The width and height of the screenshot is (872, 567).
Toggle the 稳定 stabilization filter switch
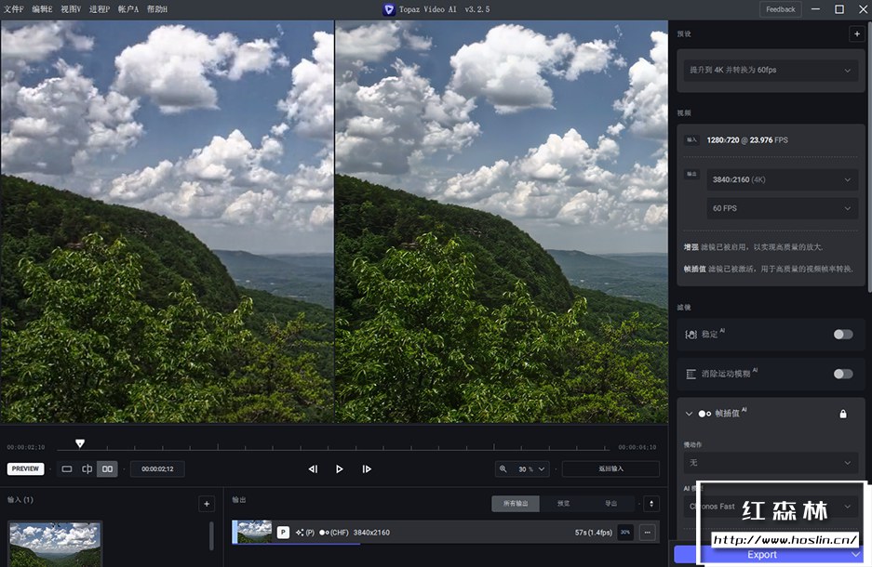842,335
